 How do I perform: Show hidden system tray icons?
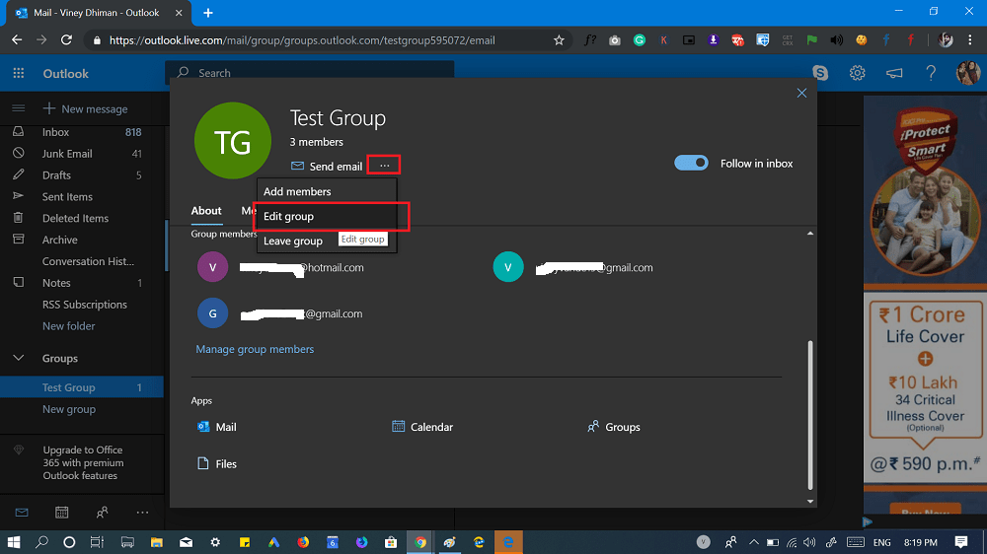753,542
